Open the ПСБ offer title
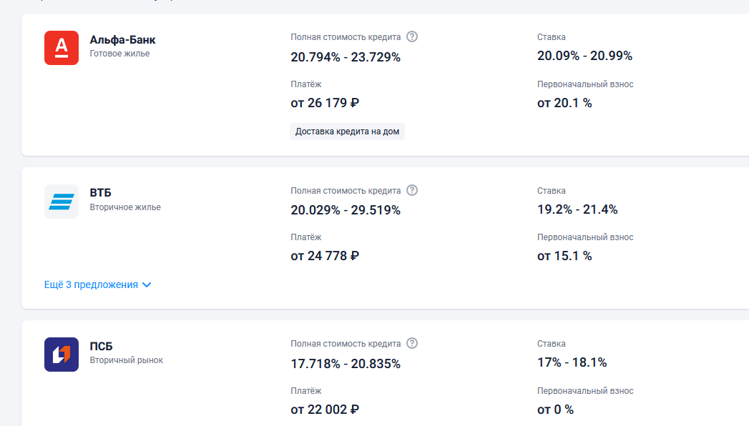Screen dimensions: 749x426 [101, 347]
